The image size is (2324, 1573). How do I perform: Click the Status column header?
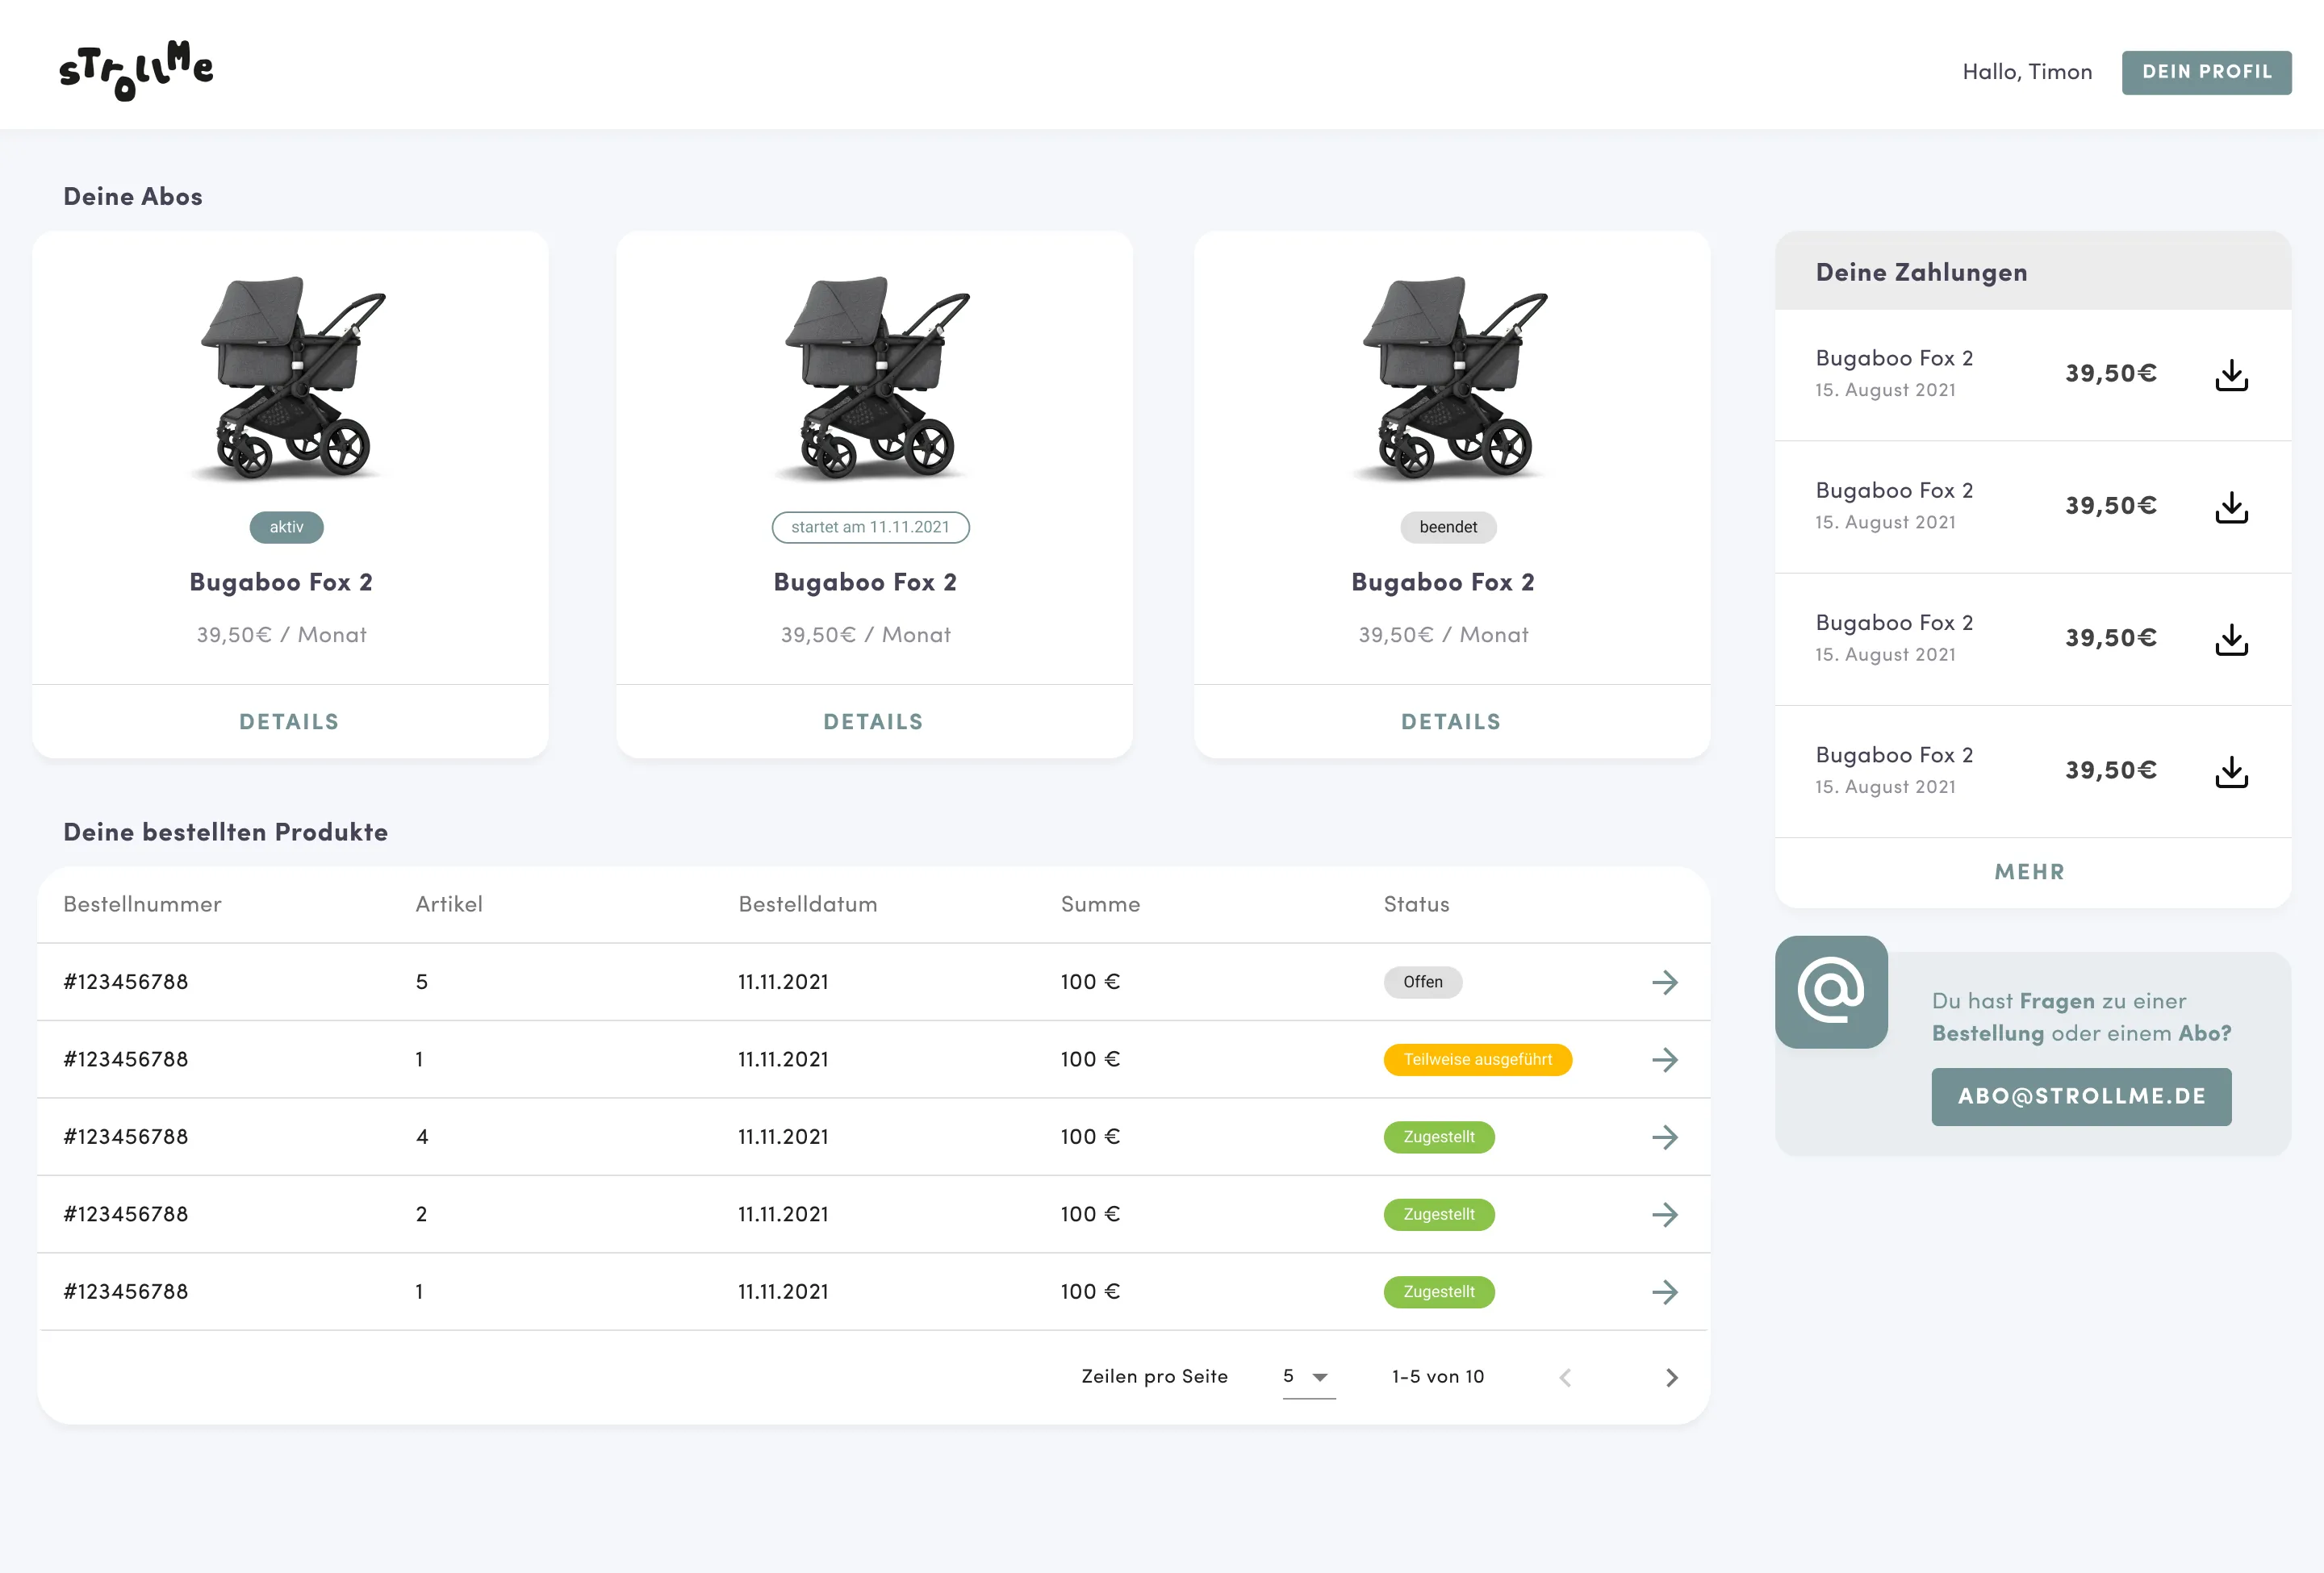1416,904
